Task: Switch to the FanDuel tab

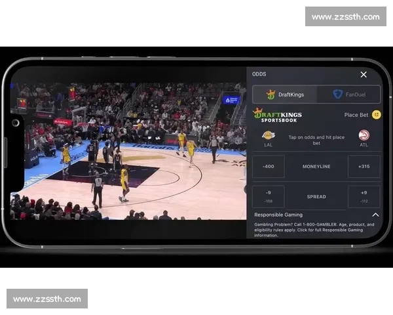Action: tap(349, 94)
